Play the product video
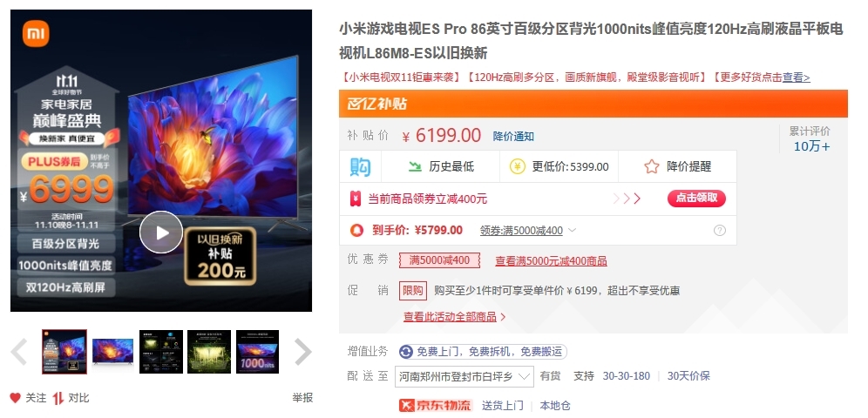Viewport: 868px width, 418px height. [161, 233]
